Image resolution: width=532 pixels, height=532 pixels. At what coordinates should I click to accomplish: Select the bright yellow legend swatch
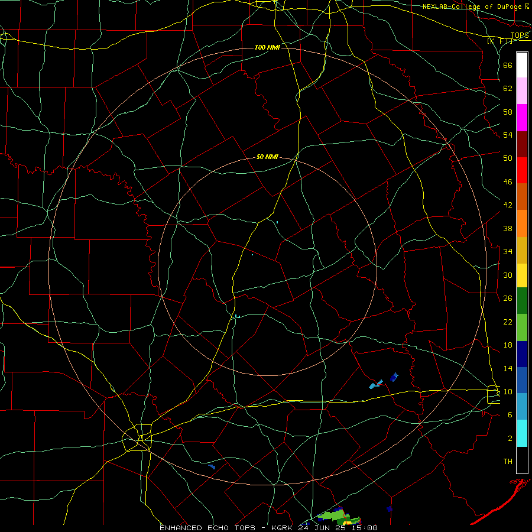522,275
